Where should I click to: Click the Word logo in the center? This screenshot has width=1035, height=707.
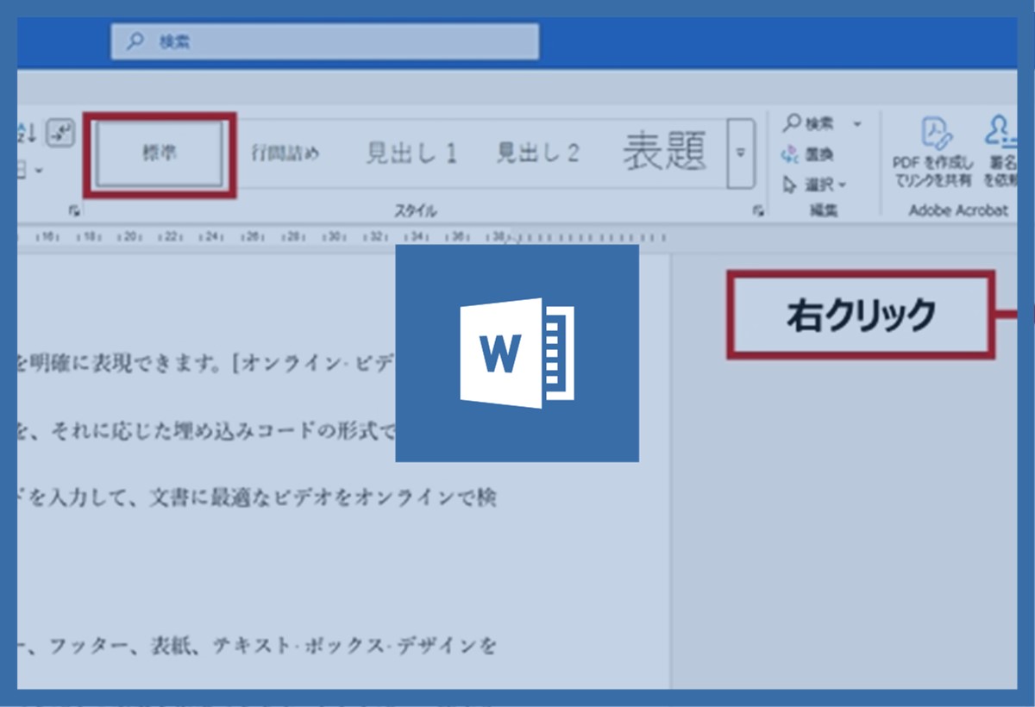coord(517,353)
